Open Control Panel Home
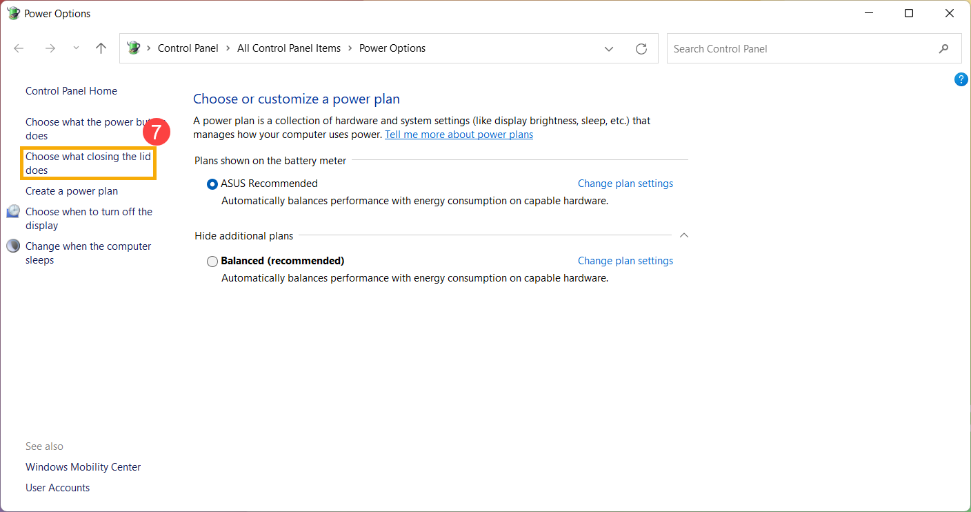 tap(71, 91)
